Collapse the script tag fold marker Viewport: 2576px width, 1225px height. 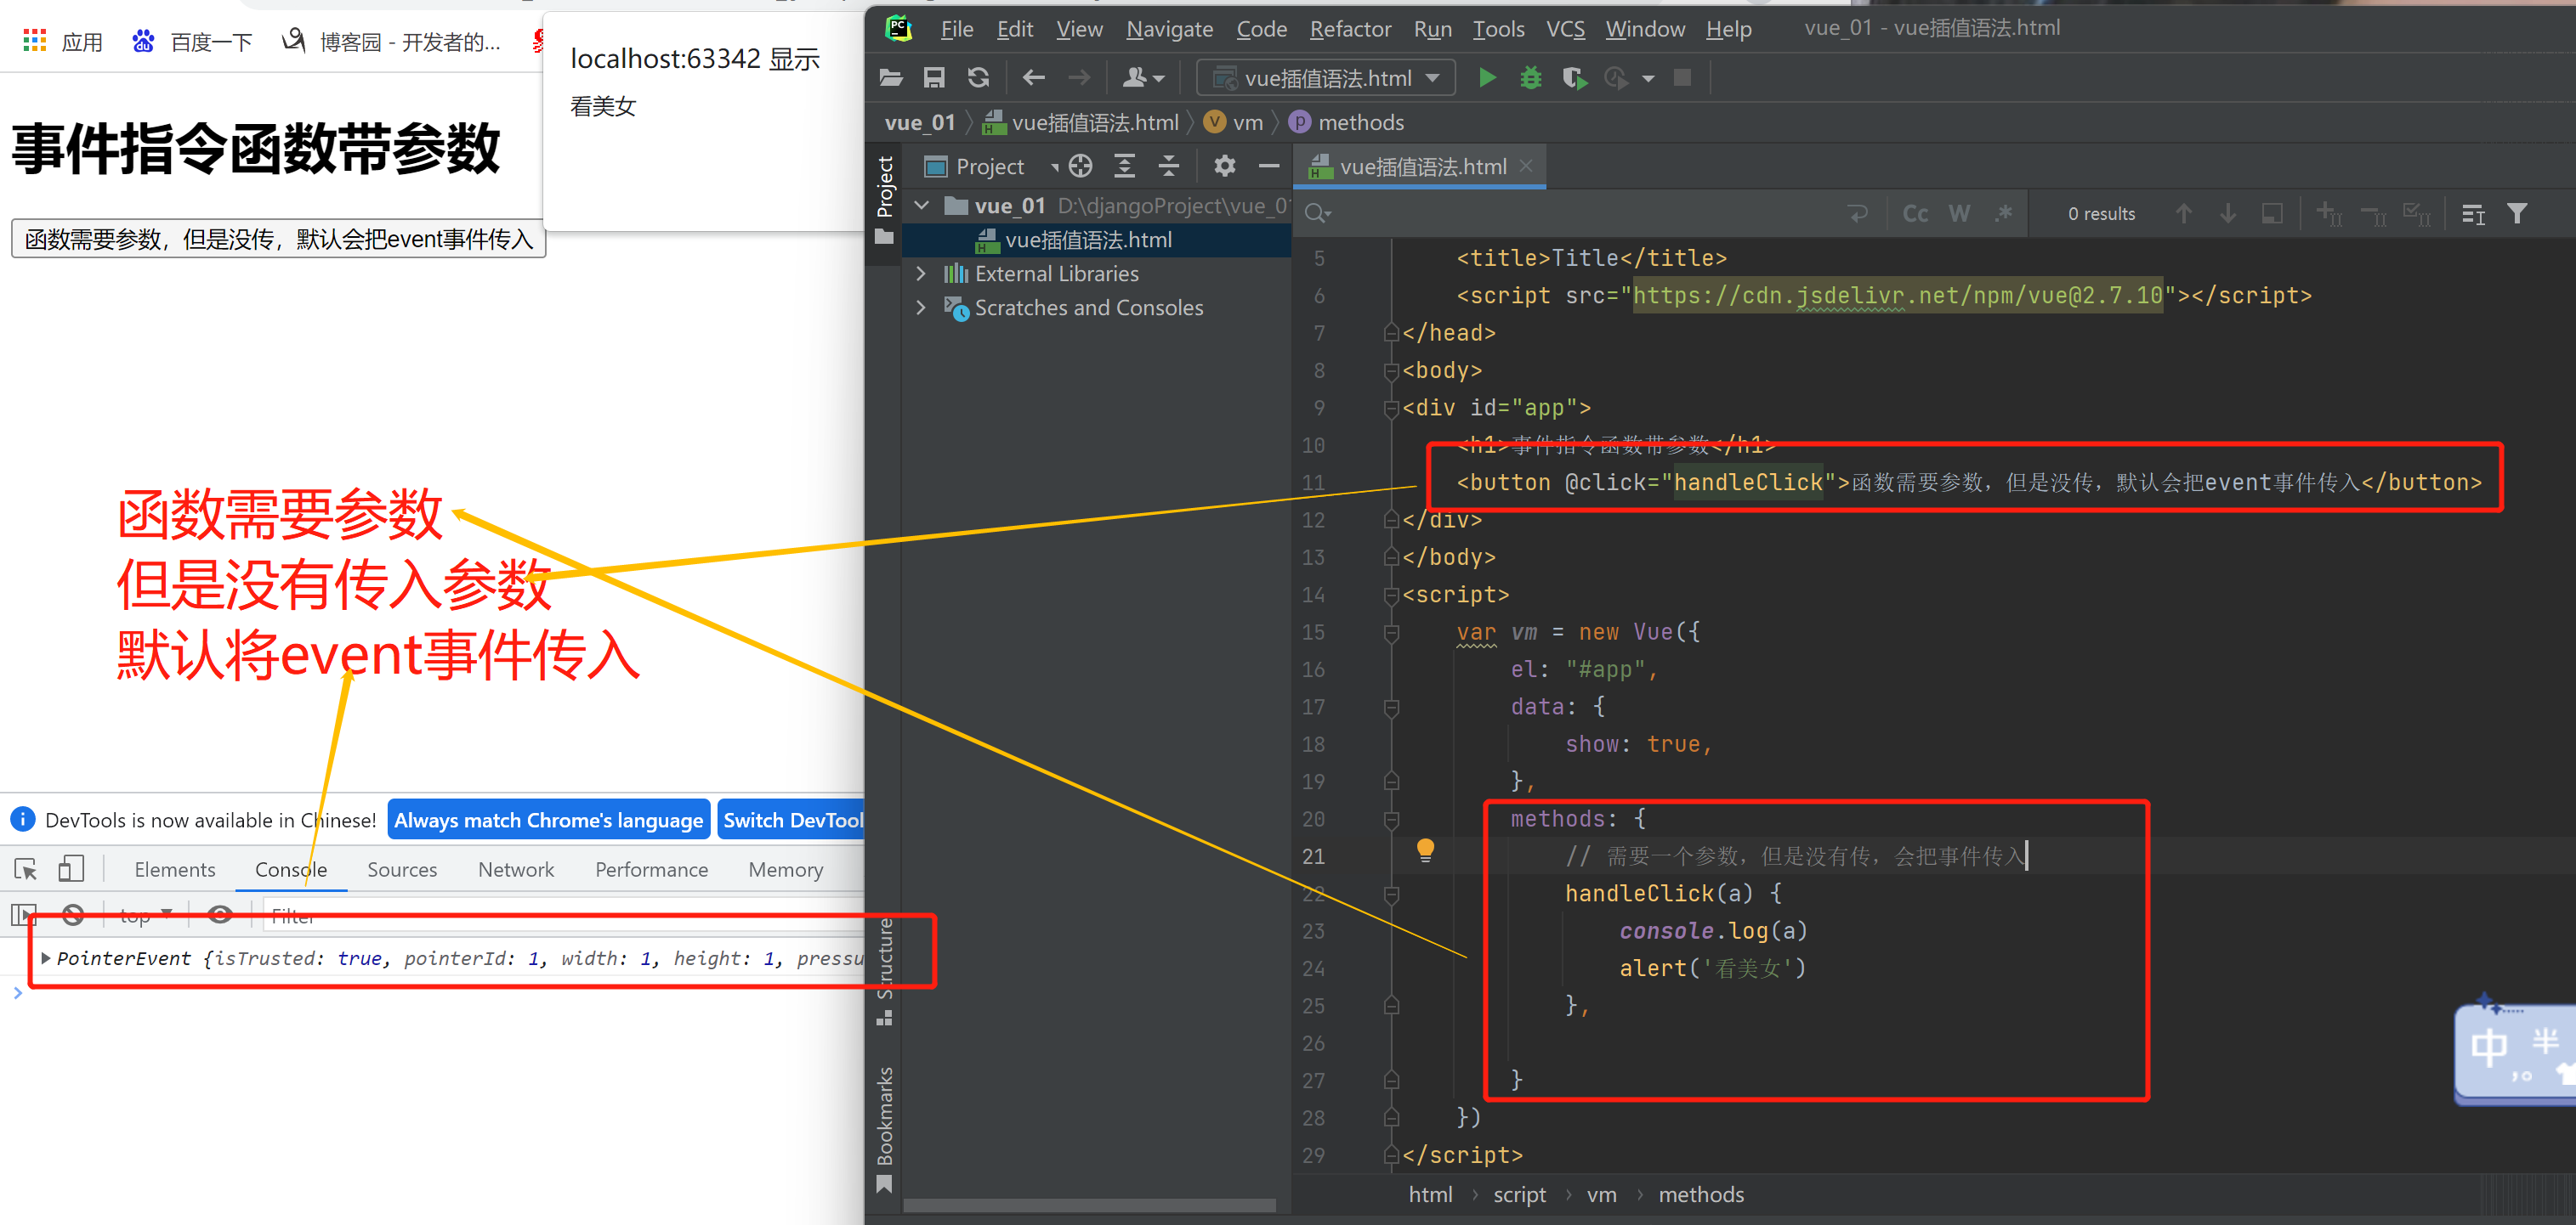pyautogui.click(x=1391, y=596)
